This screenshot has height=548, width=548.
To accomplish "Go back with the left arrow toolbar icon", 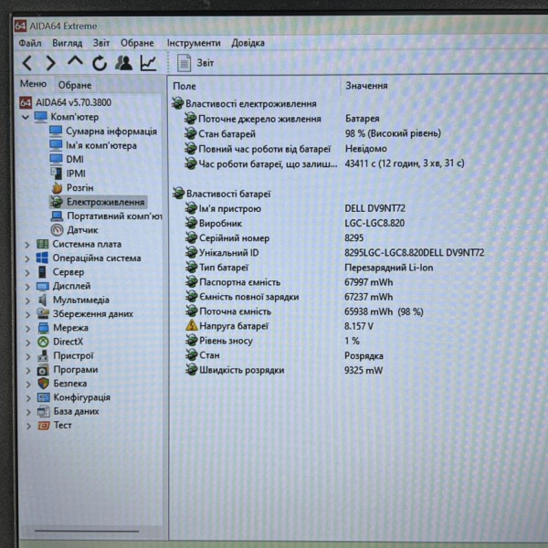I will point(27,63).
